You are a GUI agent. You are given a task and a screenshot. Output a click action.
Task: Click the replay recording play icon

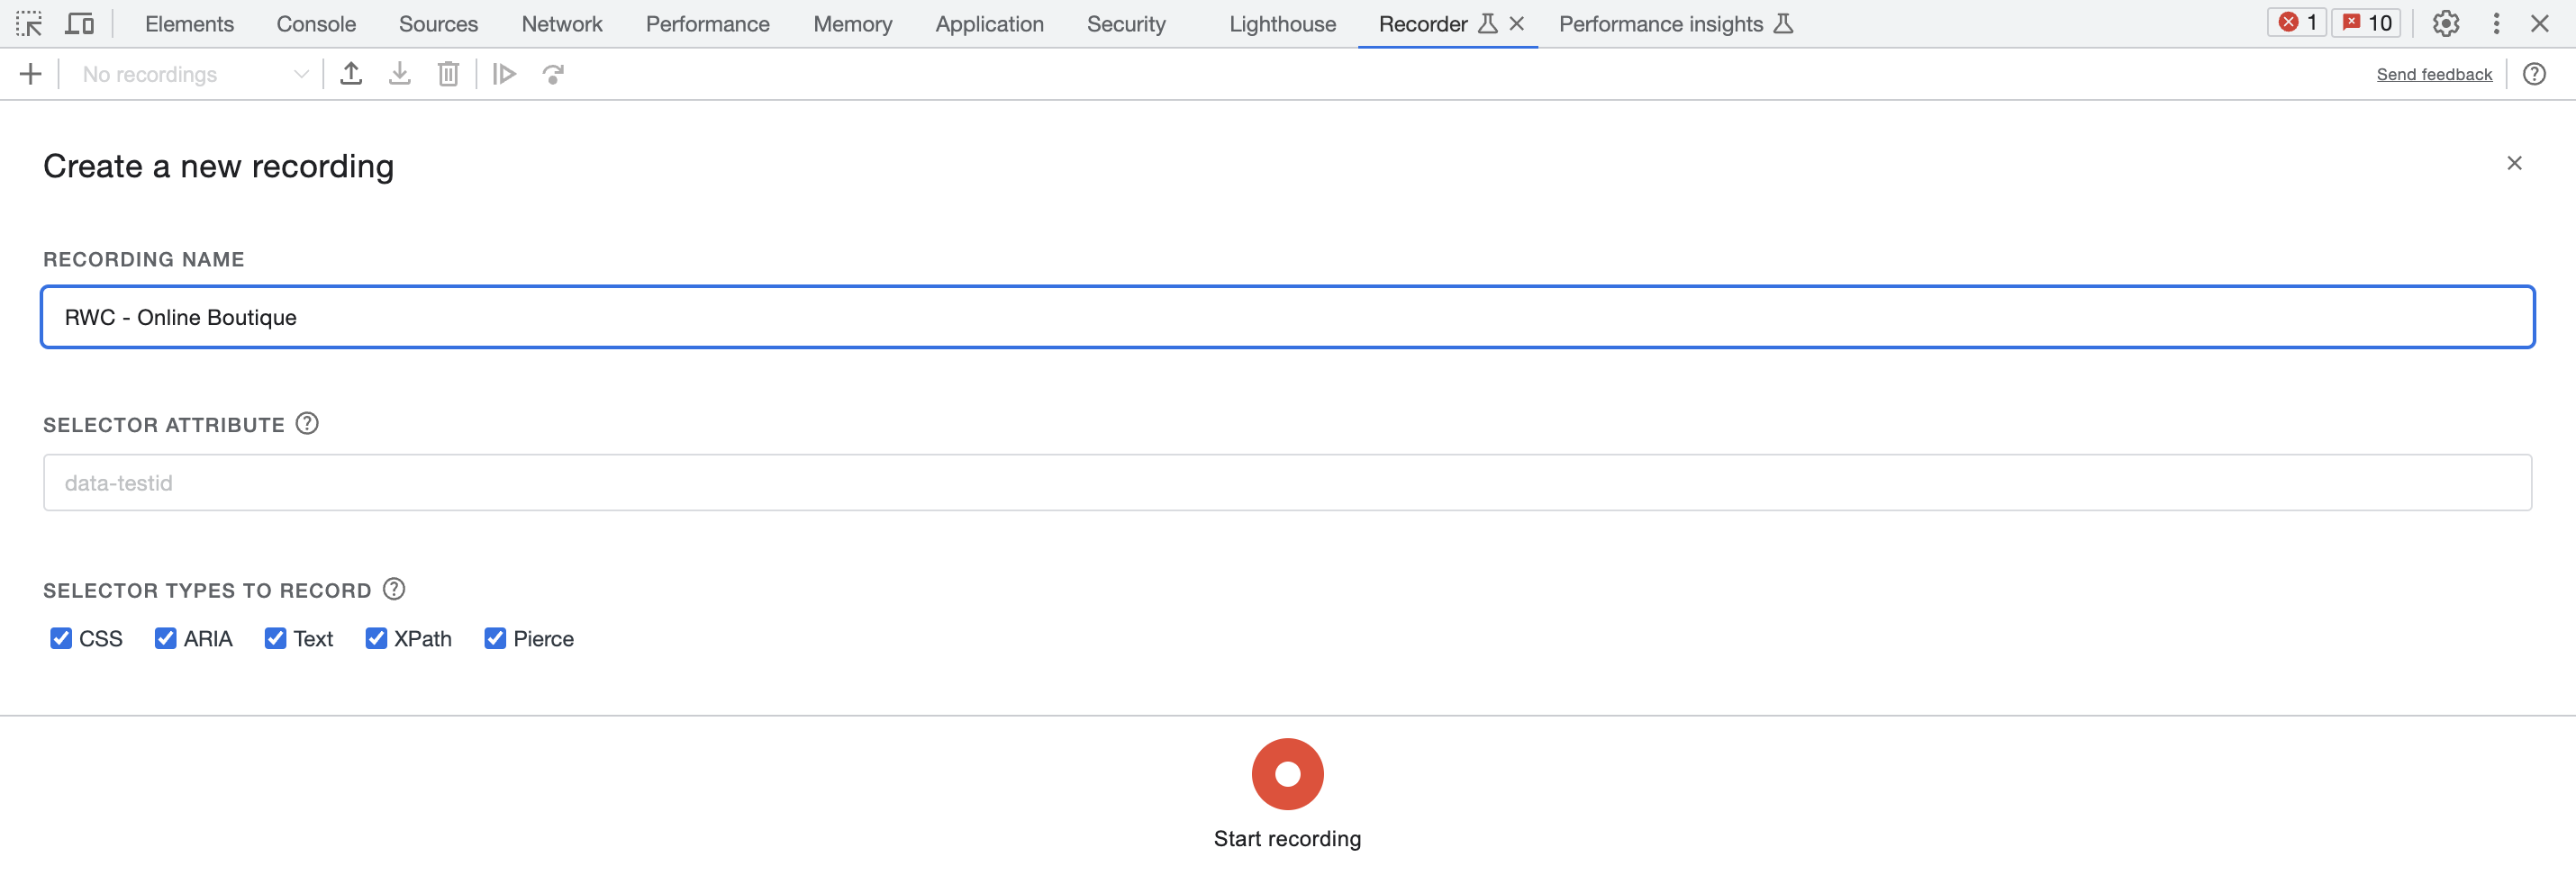pyautogui.click(x=505, y=74)
